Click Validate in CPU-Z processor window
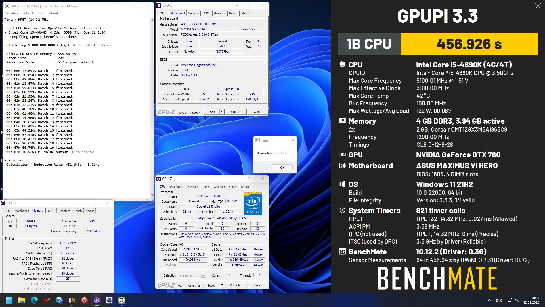545x307 pixels. pos(235,285)
